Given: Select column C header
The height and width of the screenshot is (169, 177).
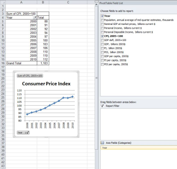Looking at the screenshot, I should click(x=68, y=2).
